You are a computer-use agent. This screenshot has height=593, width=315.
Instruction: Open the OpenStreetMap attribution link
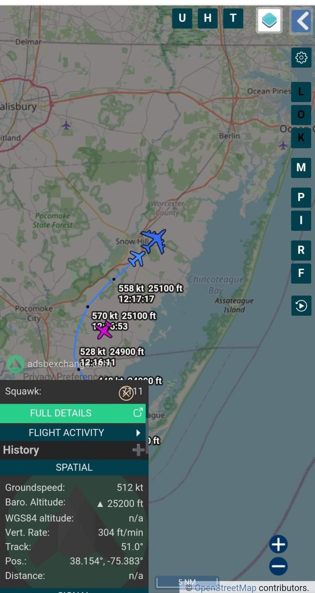(x=225, y=588)
